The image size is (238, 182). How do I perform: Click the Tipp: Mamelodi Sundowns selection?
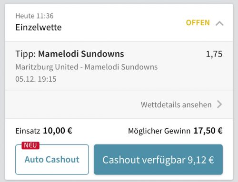[69, 54]
